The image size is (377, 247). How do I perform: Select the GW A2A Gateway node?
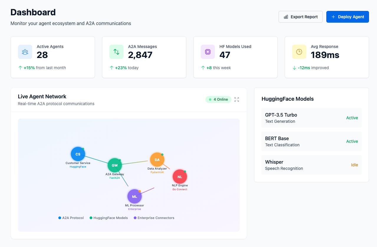coord(115,165)
